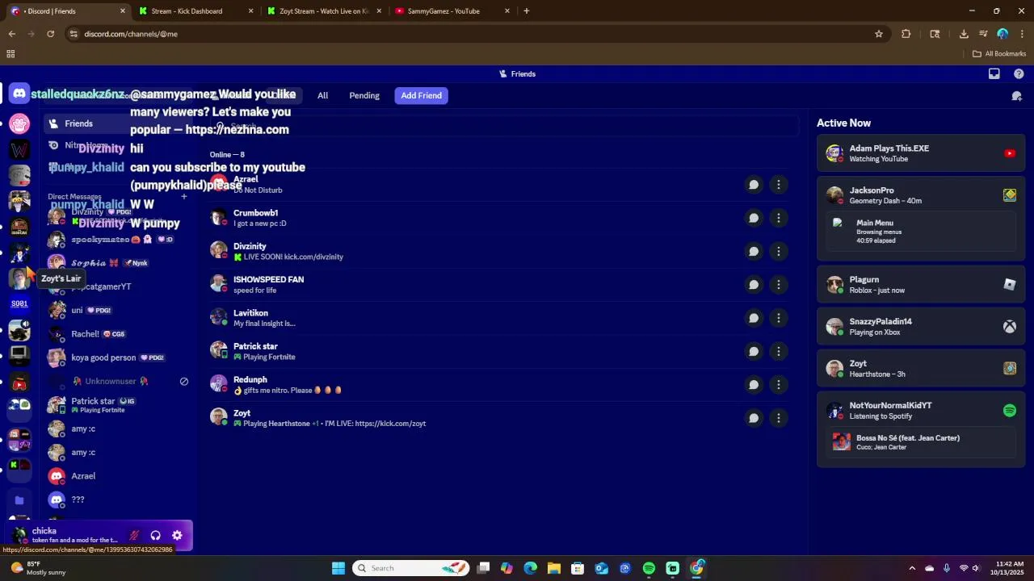
Task: Open more options for Zoyt
Action: 779,418
